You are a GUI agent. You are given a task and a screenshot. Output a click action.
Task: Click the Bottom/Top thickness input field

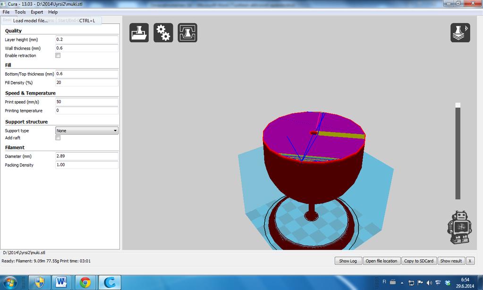[x=87, y=74]
